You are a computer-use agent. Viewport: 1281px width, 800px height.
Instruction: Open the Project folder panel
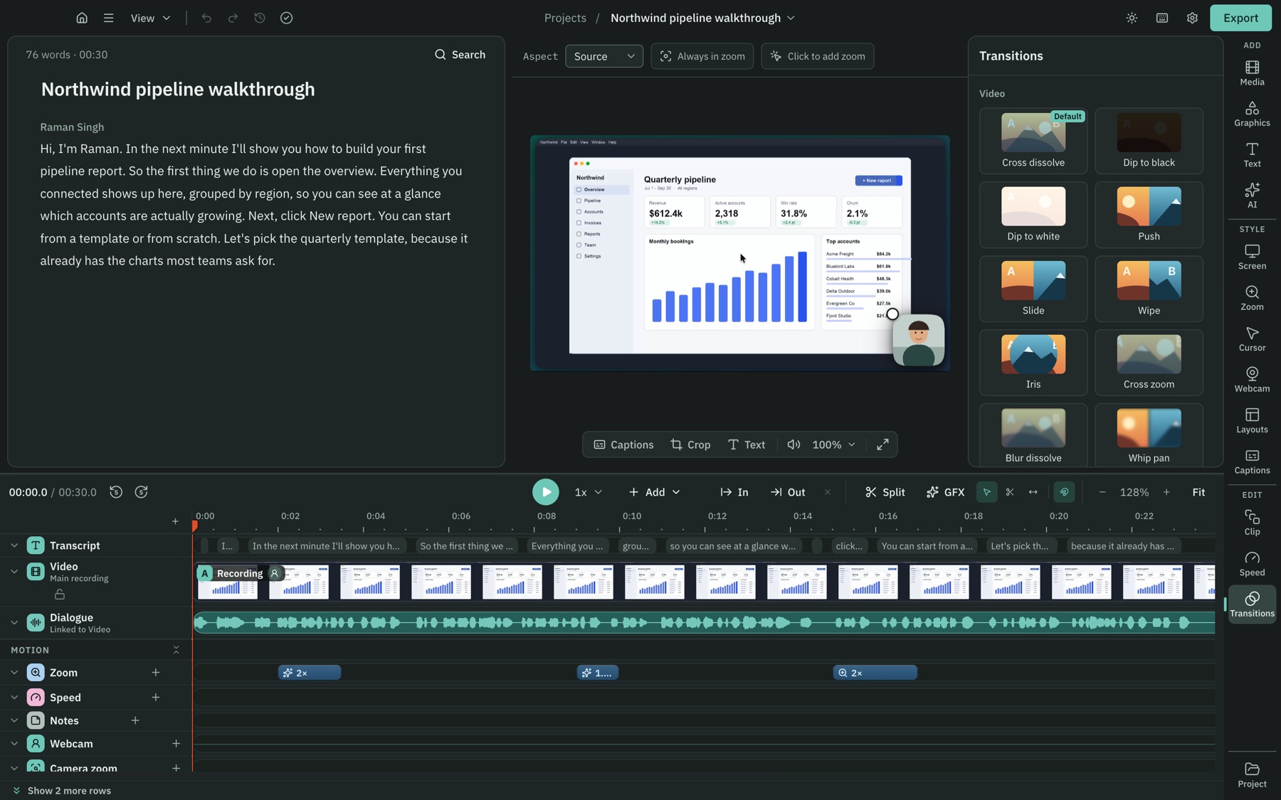coord(1252,775)
